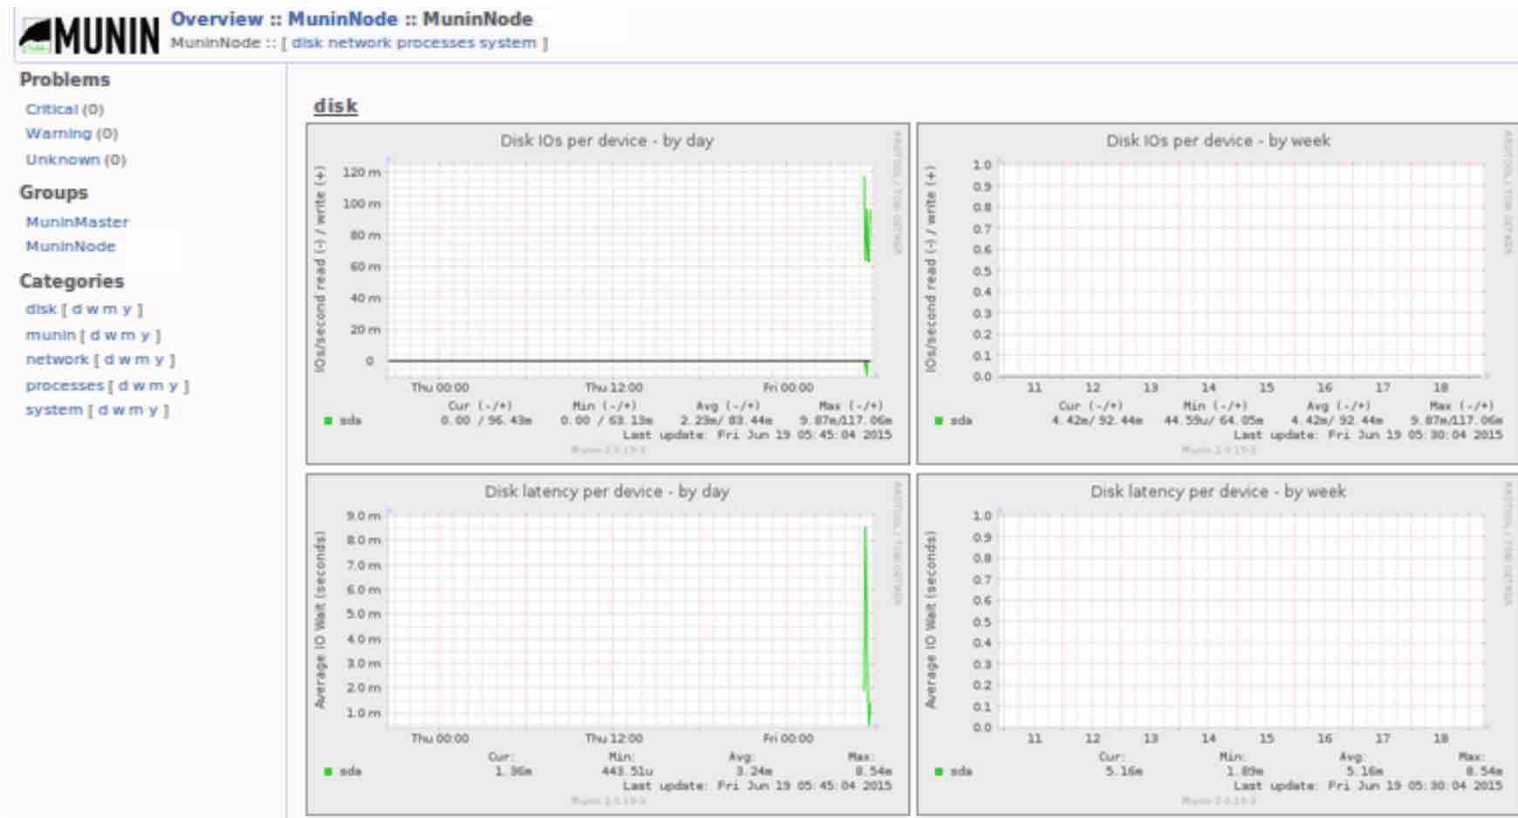
Task: Click the 'Groups' sidebar heading
Action: tap(53, 192)
